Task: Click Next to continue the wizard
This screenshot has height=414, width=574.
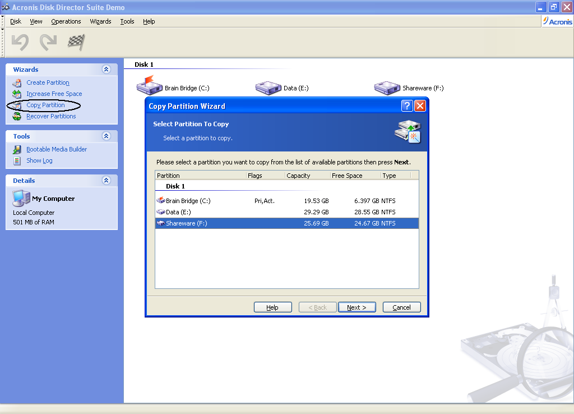Action: coord(357,307)
